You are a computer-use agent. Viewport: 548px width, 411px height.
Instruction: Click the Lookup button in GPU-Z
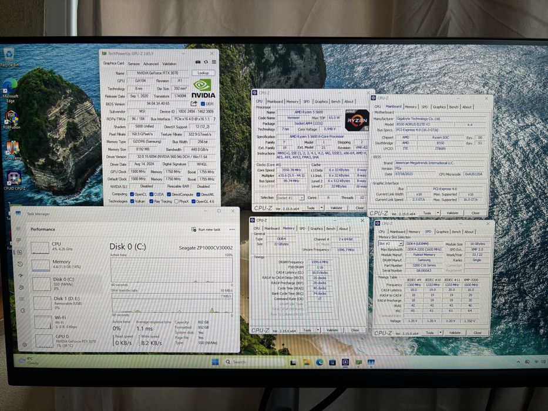coord(203,73)
